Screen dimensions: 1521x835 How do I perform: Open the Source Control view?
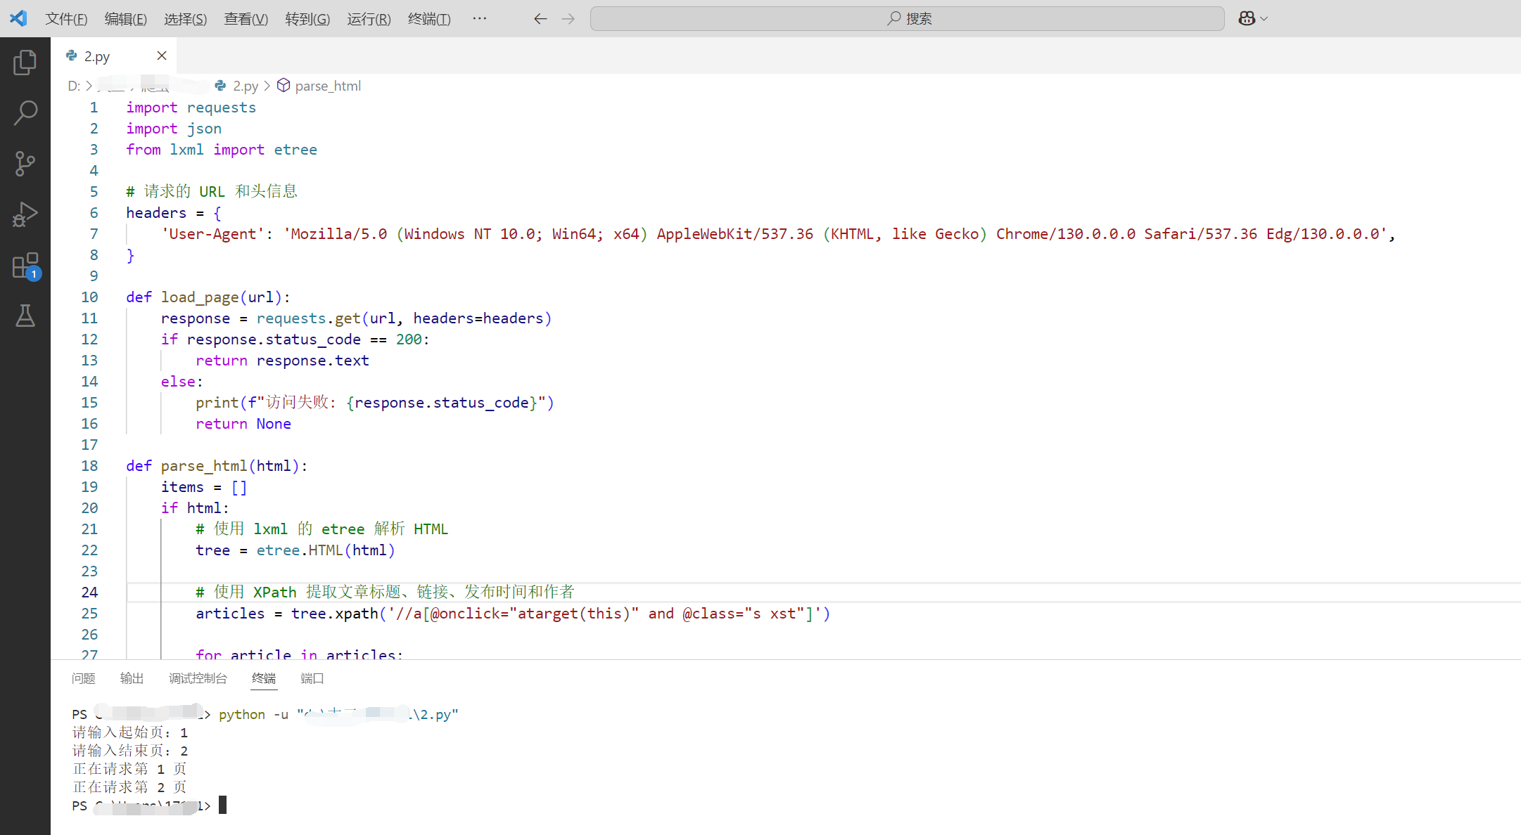tap(25, 163)
